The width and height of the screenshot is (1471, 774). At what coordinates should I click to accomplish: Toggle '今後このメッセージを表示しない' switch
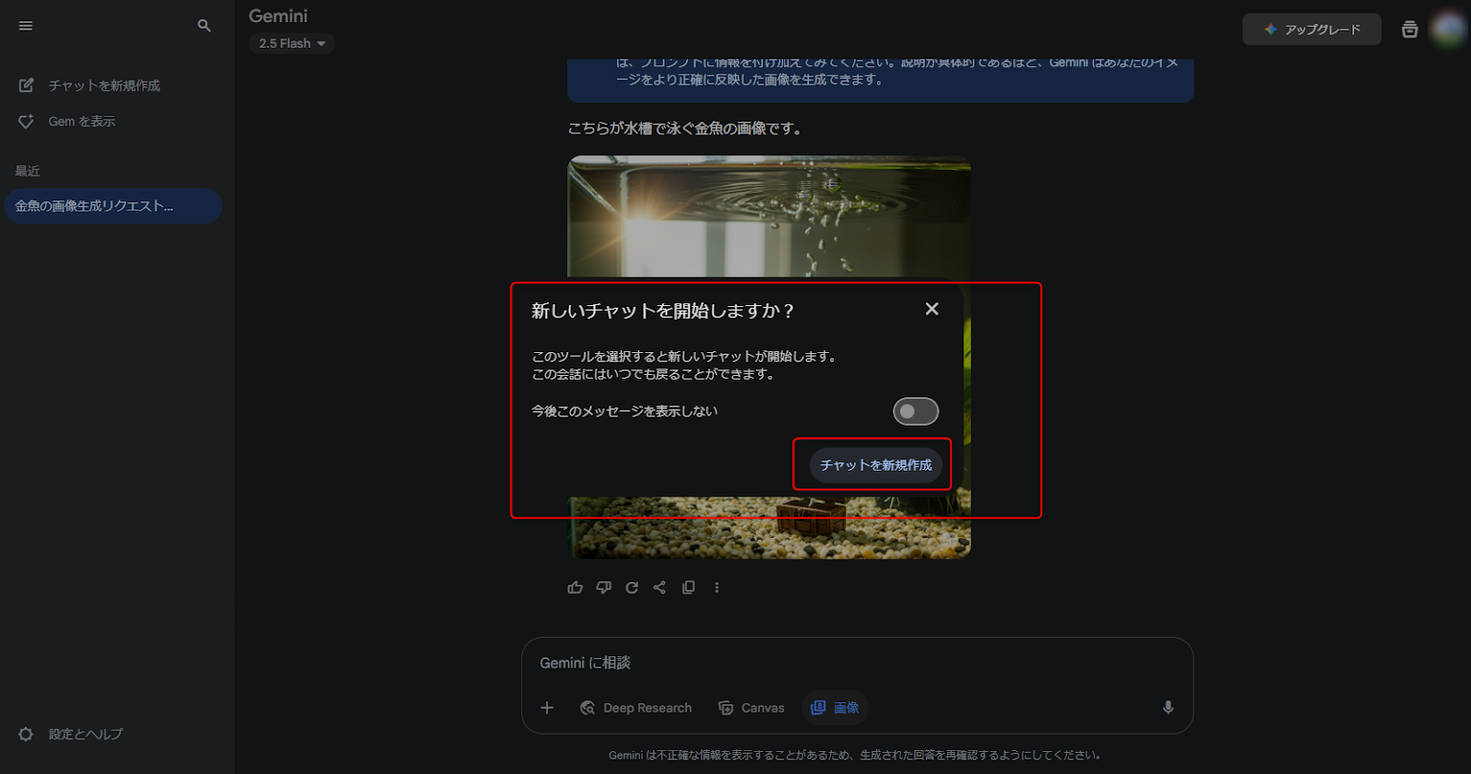916,412
